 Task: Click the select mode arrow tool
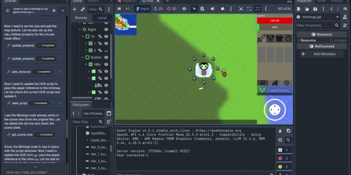tap(194, 9)
